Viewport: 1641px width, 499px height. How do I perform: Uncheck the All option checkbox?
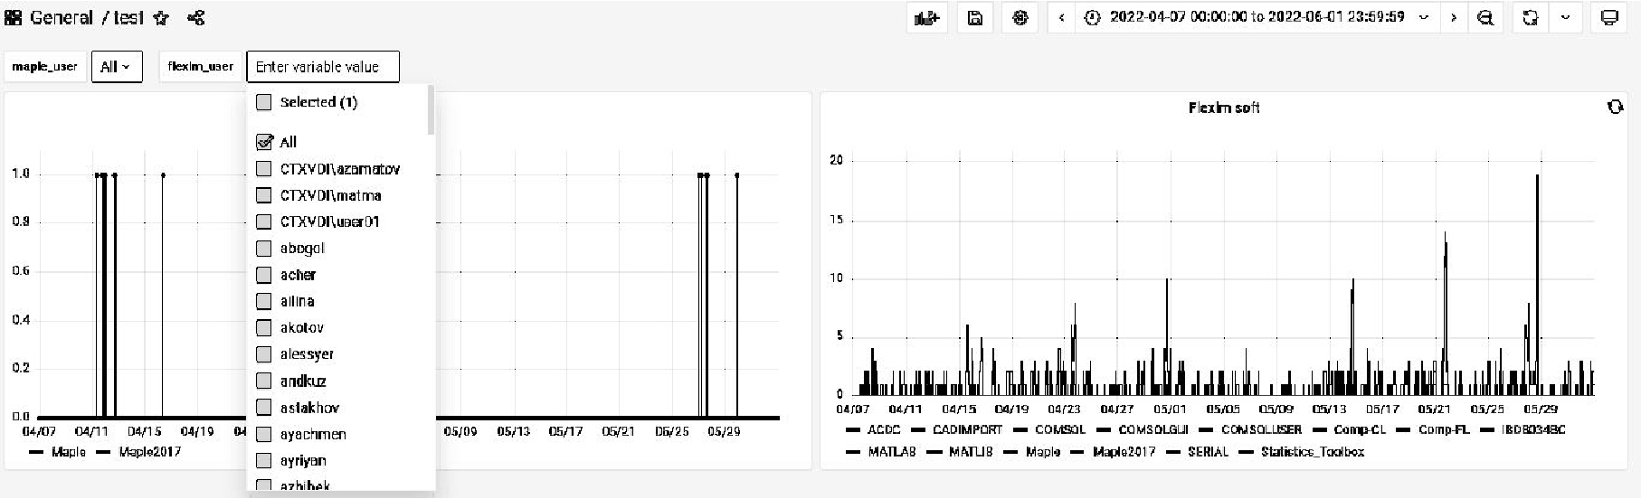click(x=264, y=142)
